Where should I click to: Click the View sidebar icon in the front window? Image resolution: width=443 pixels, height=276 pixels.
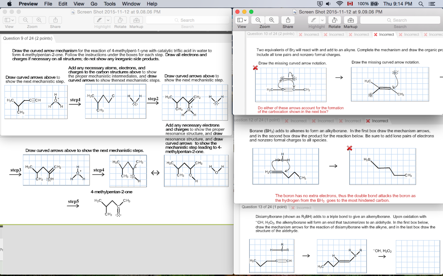click(240, 20)
